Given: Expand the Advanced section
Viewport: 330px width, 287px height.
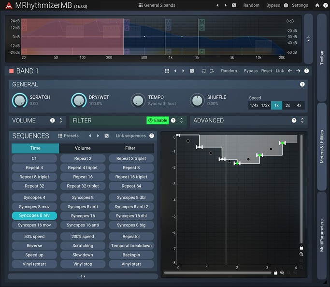Looking at the screenshot, I should pyautogui.click(x=302, y=121).
